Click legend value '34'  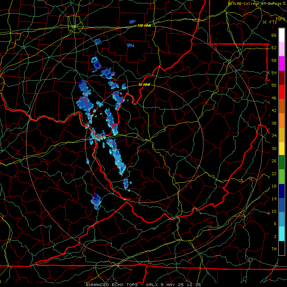point(274,136)
